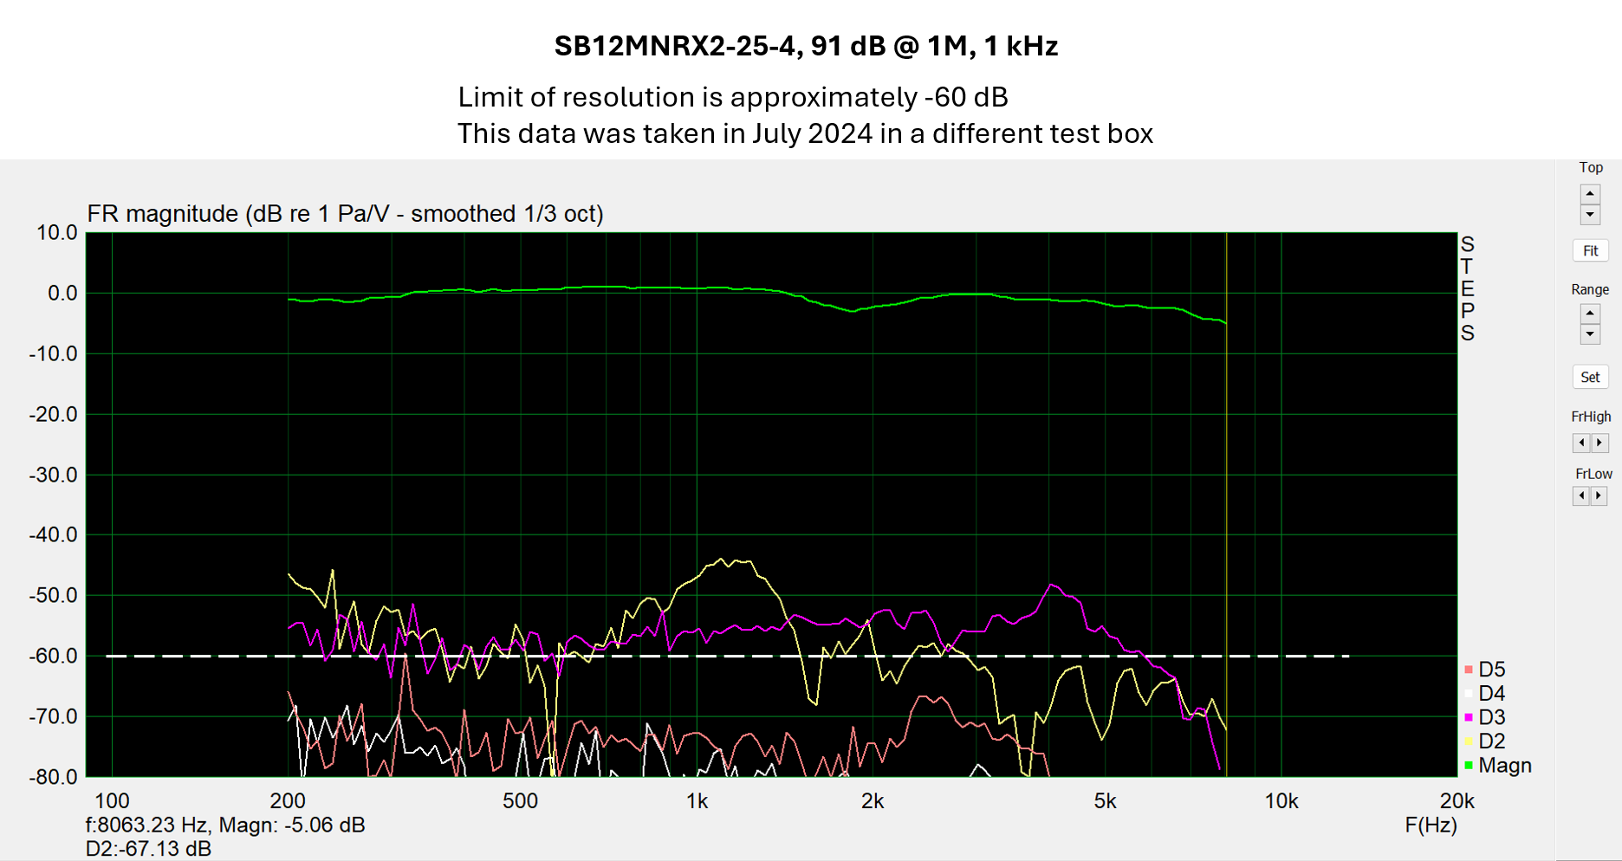
Task: Click the Top down arrow
Action: (1590, 214)
